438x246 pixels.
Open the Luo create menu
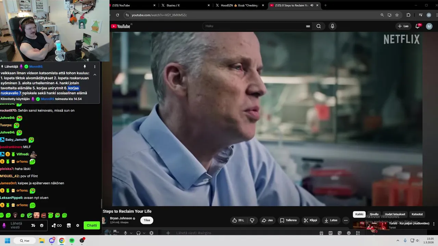pyautogui.click(x=403, y=26)
